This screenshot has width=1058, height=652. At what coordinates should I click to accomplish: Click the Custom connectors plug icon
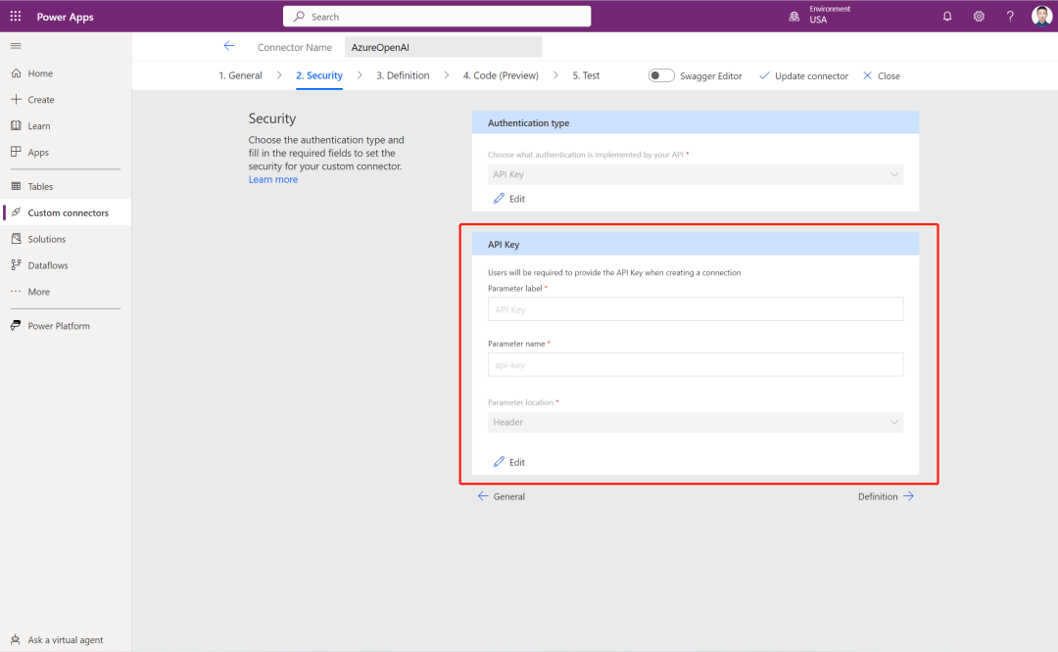[x=17, y=212]
